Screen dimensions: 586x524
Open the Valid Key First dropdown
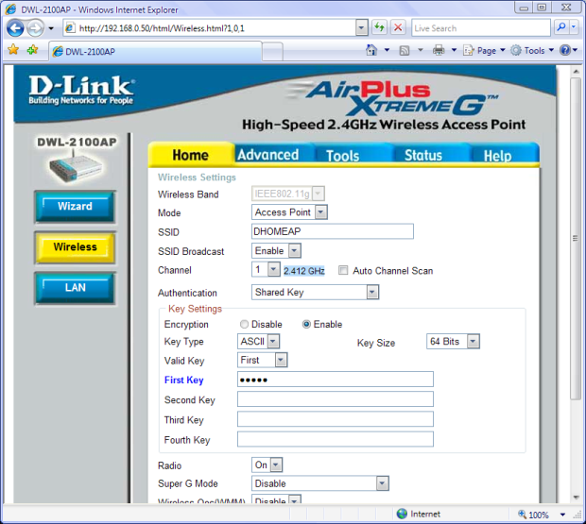point(263,360)
